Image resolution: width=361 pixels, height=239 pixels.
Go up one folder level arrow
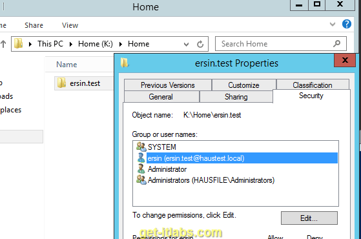click(3, 44)
